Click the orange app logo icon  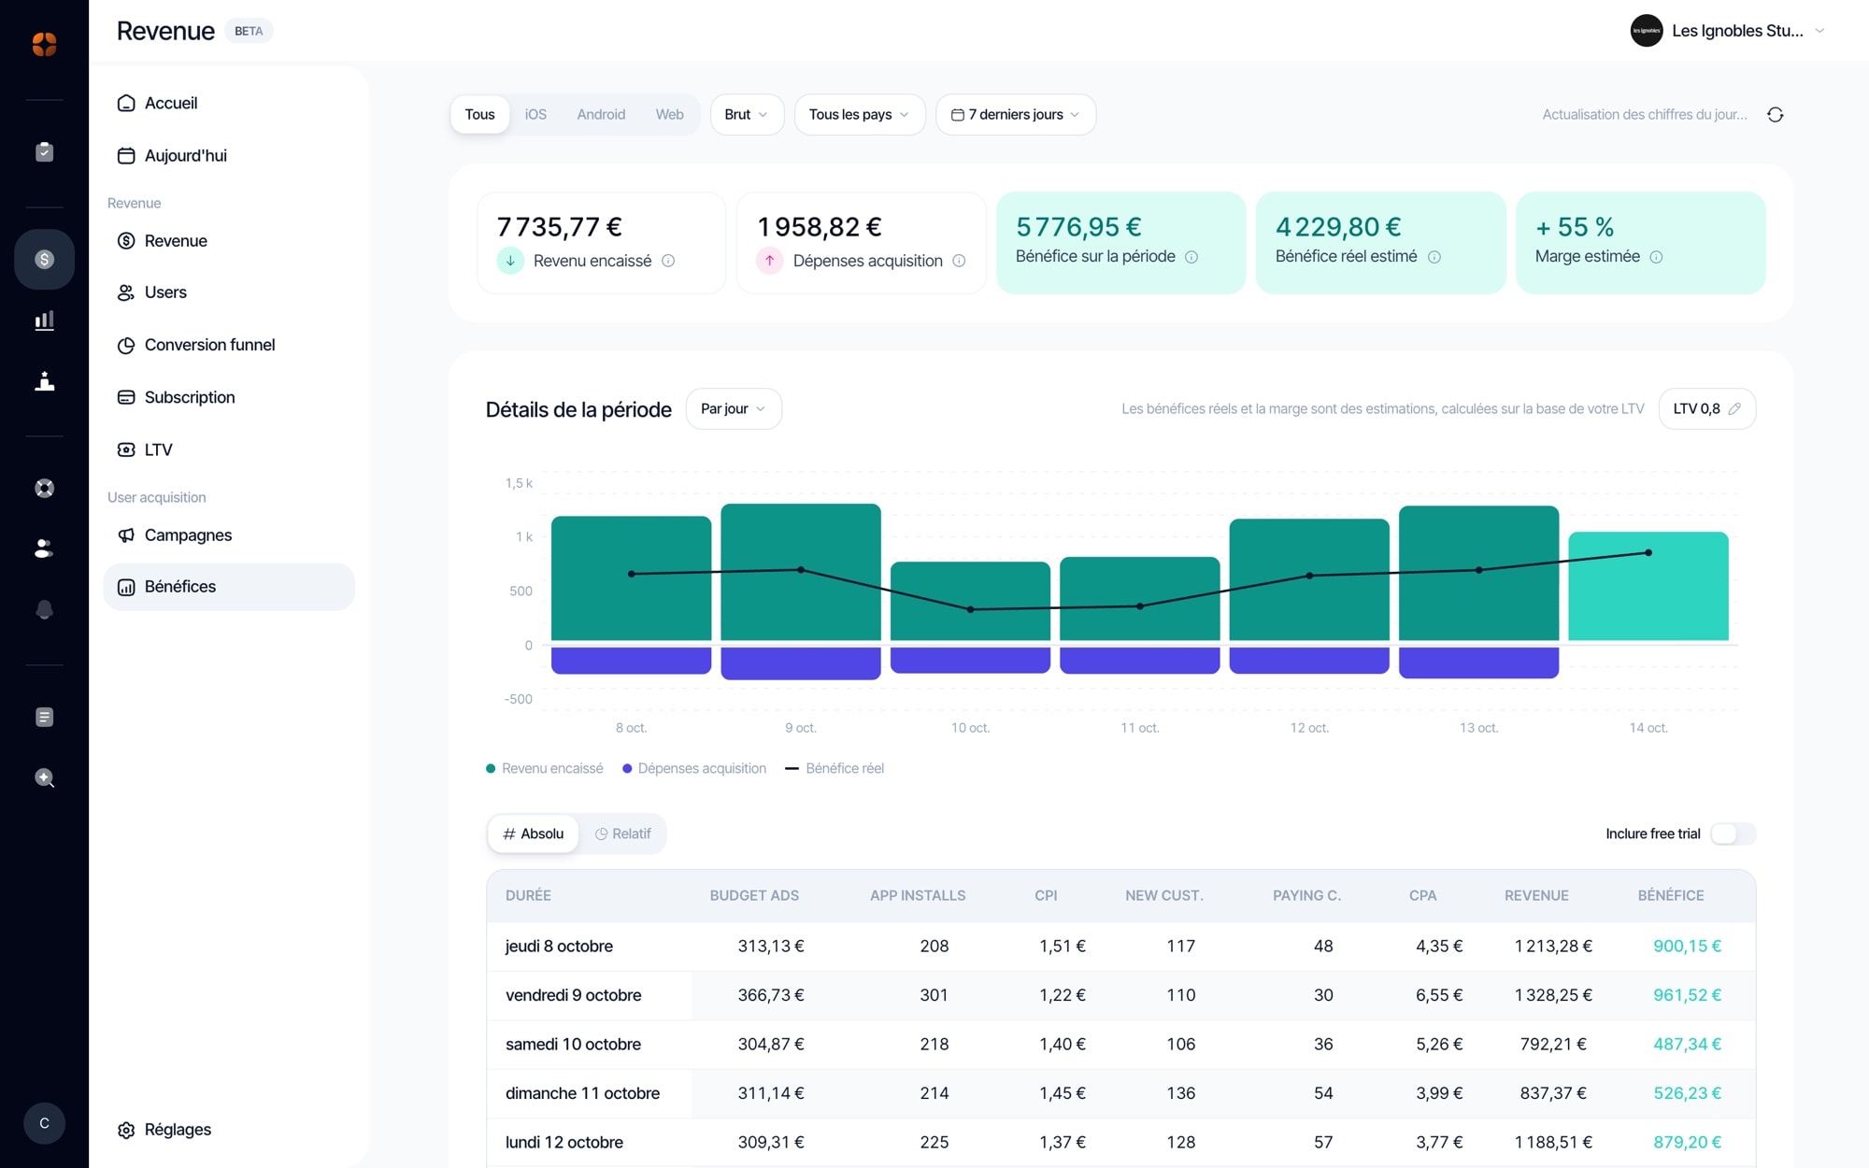click(44, 44)
